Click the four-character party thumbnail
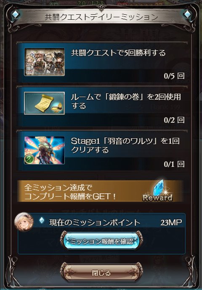The width and height of the screenshot is (202, 290). point(45,62)
